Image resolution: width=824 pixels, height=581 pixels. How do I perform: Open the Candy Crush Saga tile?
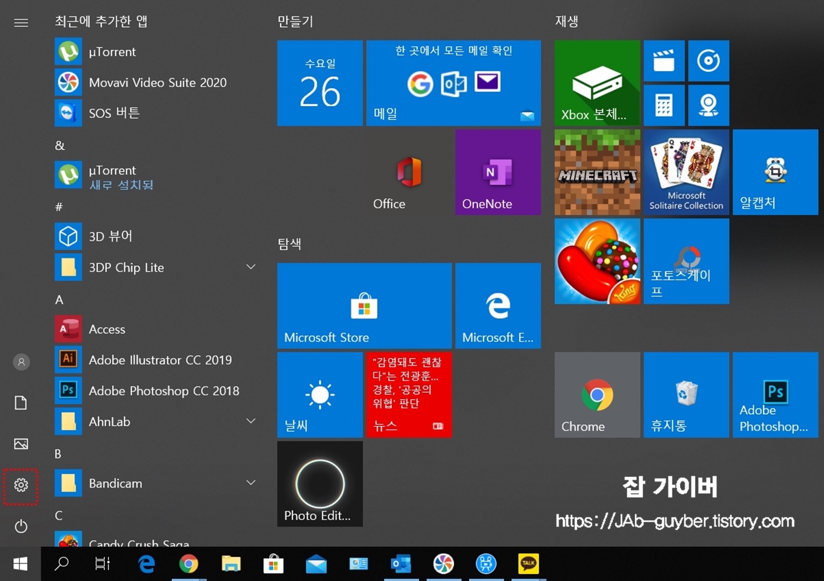(x=597, y=261)
